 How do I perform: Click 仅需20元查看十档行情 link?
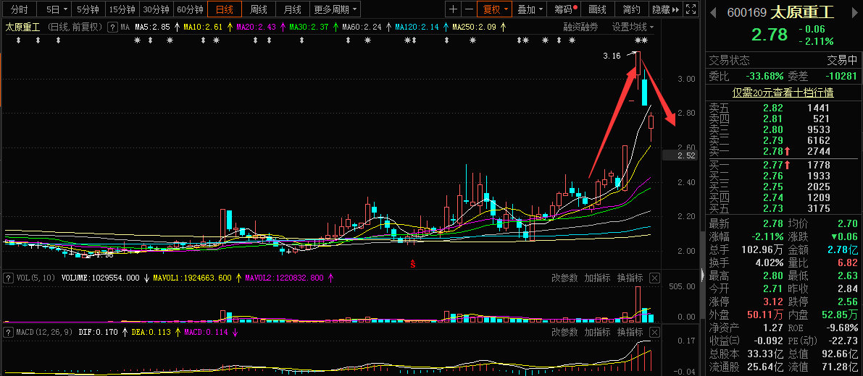click(783, 93)
